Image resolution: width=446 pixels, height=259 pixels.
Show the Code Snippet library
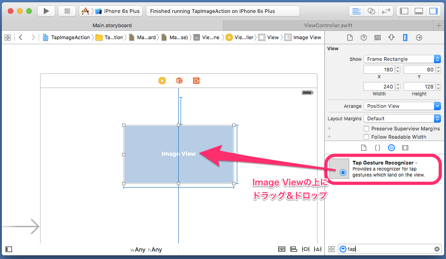click(x=377, y=148)
